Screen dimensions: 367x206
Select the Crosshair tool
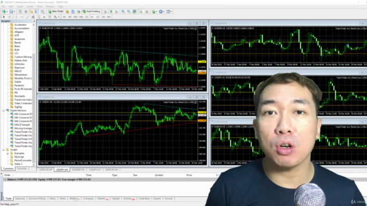(10, 17)
